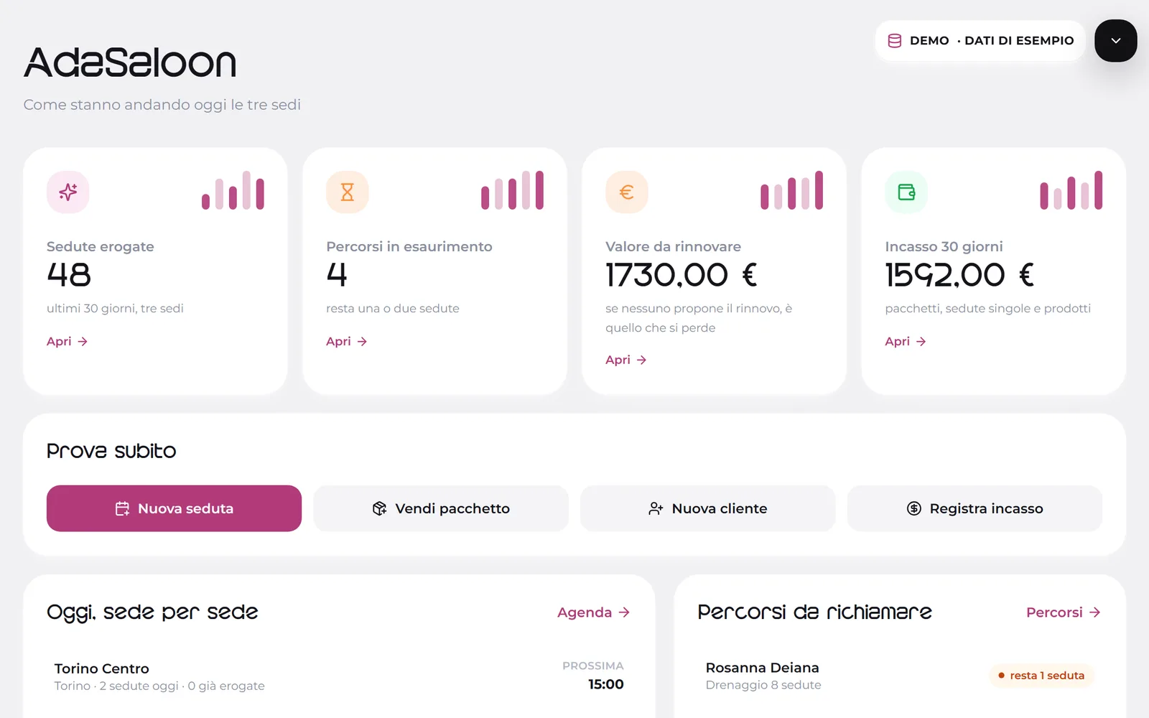Select the Torino Centro location row
This screenshot has height=718, width=1149.
coord(339,676)
